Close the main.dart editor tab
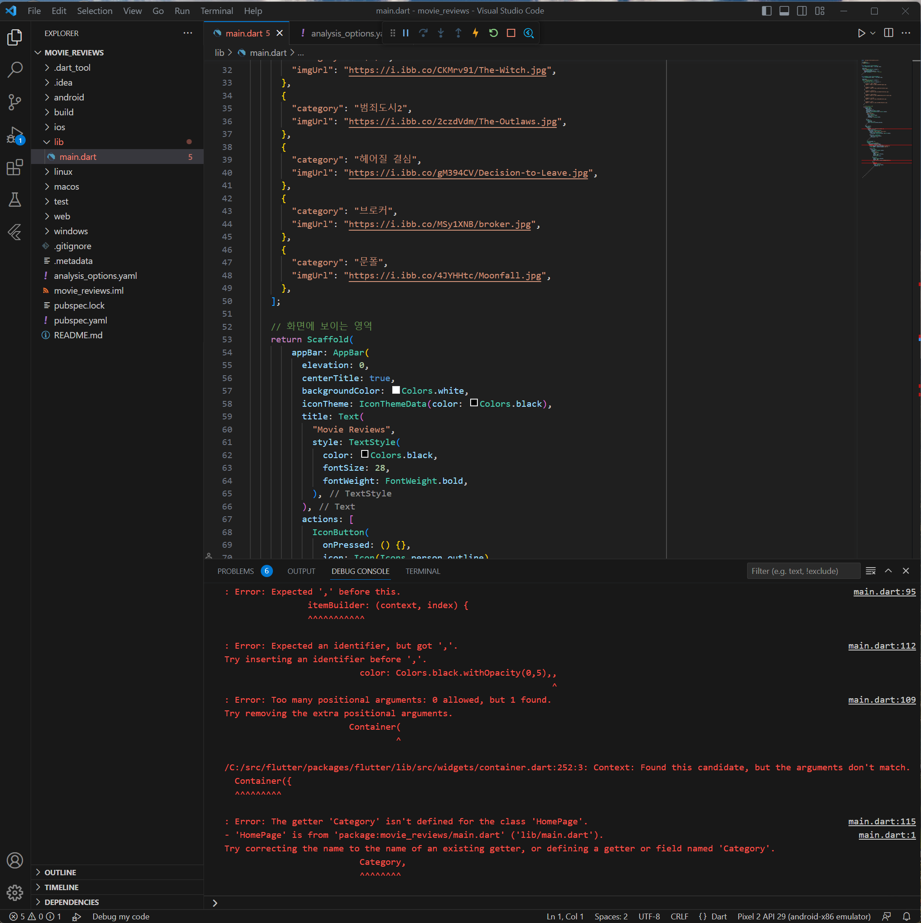The image size is (921, 923). pyautogui.click(x=280, y=33)
